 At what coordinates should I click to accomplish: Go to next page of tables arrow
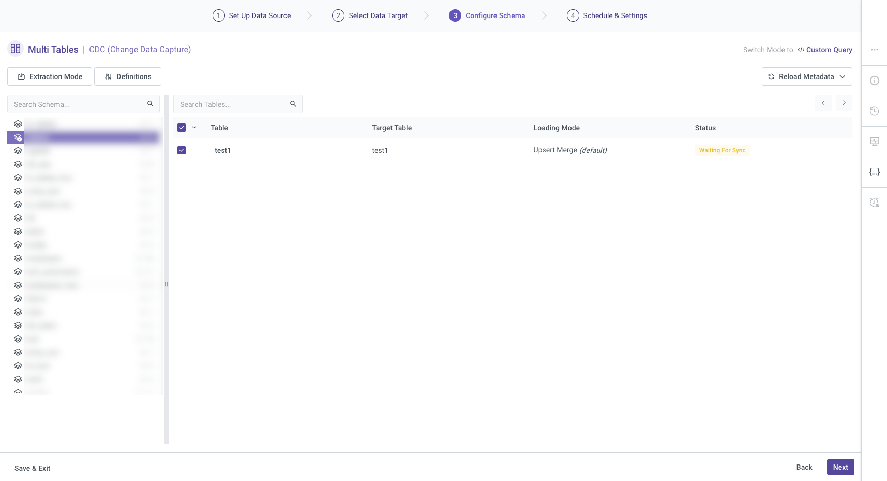[x=844, y=103]
